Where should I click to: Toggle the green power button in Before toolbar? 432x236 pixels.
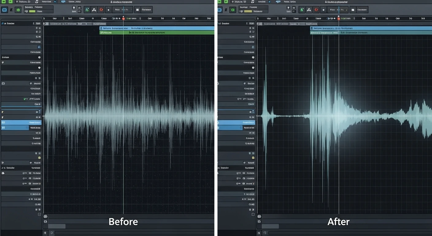[x=18, y=10]
